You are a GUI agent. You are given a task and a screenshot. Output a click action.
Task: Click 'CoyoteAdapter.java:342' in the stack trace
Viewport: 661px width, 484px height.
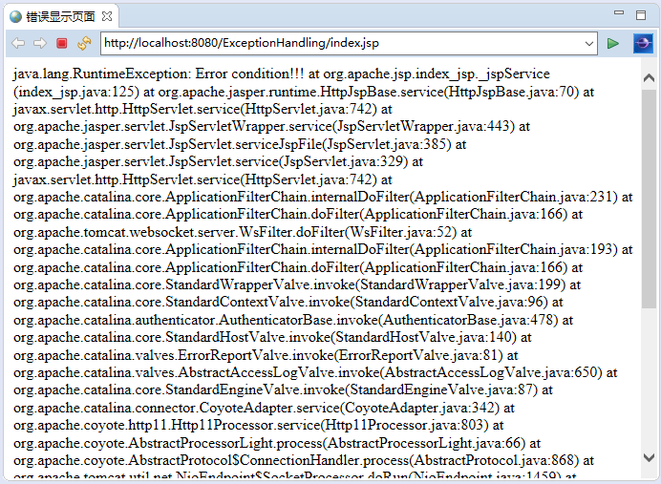pos(420,408)
